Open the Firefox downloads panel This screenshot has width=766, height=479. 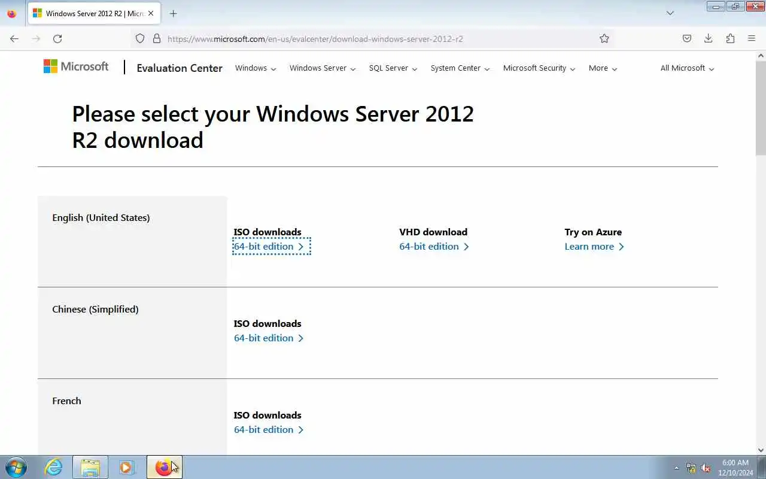point(709,38)
